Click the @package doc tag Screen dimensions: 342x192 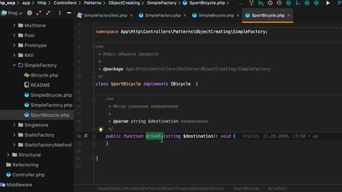(x=113, y=69)
